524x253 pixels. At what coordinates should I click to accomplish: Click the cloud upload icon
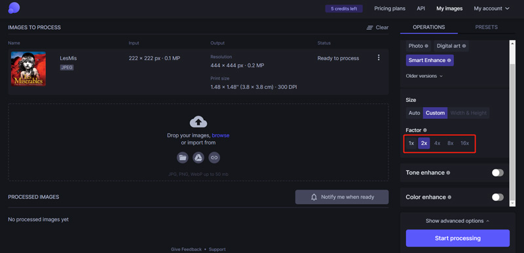click(198, 122)
